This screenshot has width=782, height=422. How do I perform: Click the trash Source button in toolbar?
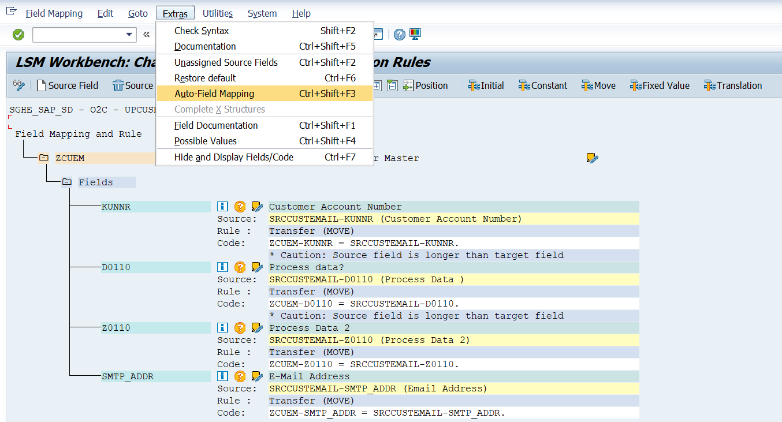133,85
